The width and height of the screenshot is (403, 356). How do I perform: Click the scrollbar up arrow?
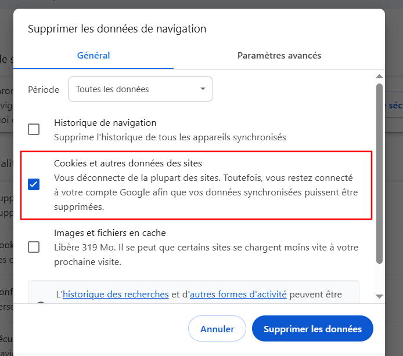coord(379,76)
